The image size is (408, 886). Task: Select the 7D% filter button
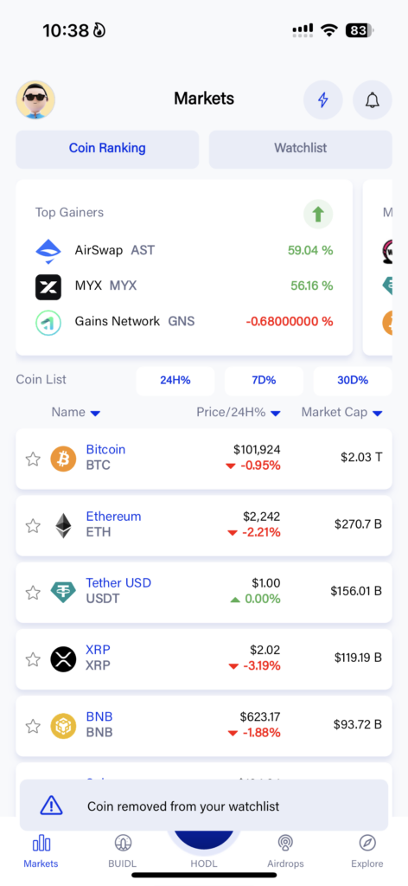(264, 381)
